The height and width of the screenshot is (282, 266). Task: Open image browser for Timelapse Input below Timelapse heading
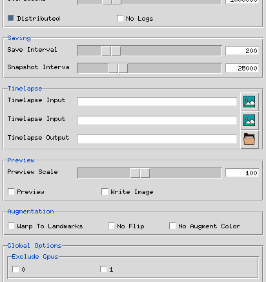click(x=249, y=102)
